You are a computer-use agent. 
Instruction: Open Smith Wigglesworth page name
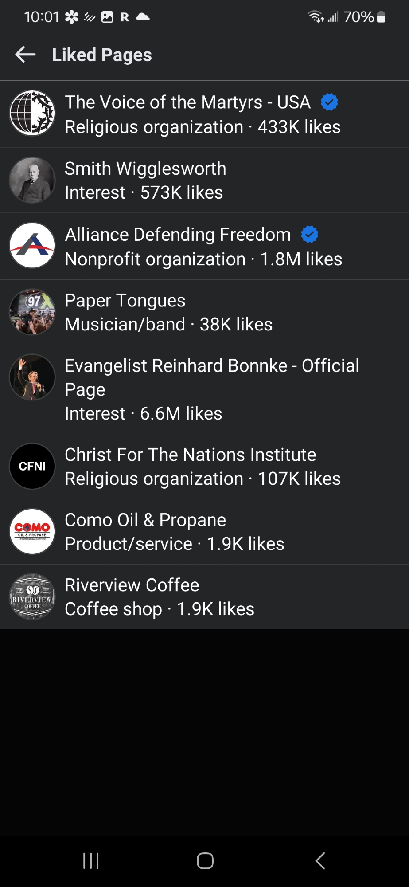[145, 169]
